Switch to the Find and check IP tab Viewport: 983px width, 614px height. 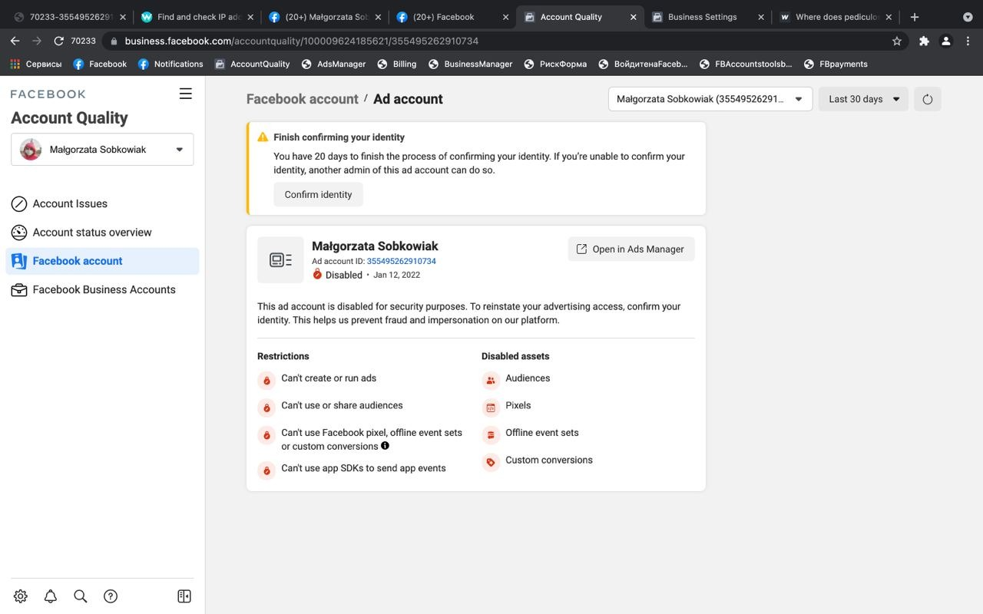[197, 17]
